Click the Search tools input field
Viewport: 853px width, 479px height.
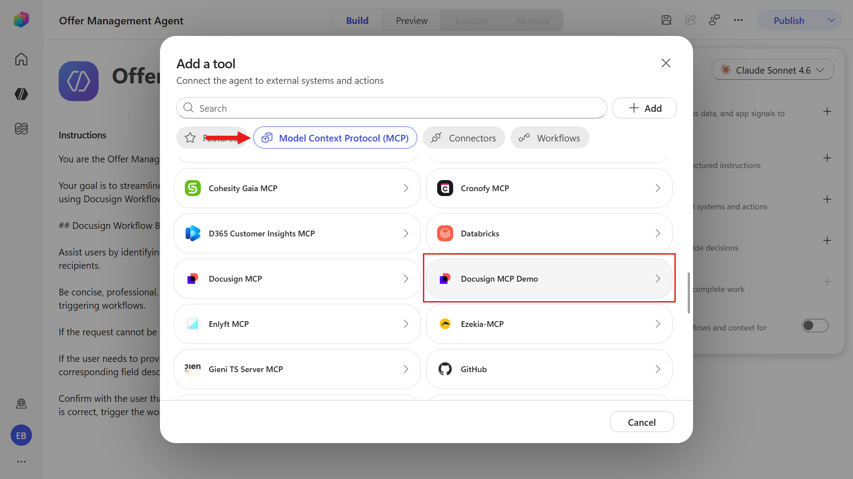click(392, 108)
